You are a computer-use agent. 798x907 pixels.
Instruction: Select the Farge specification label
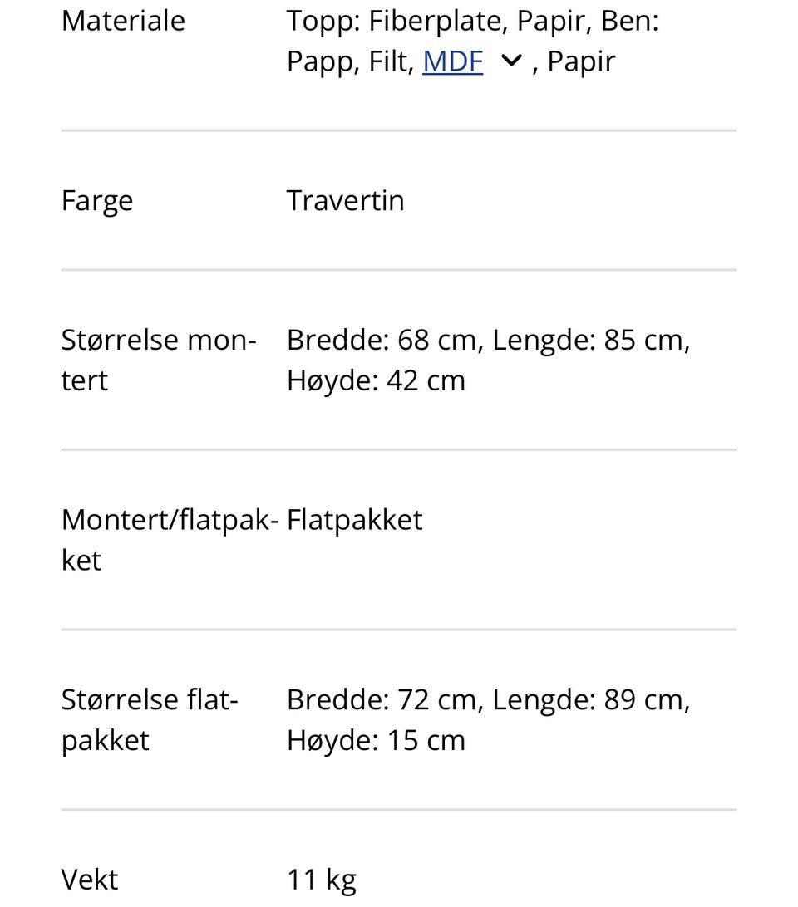(x=96, y=200)
